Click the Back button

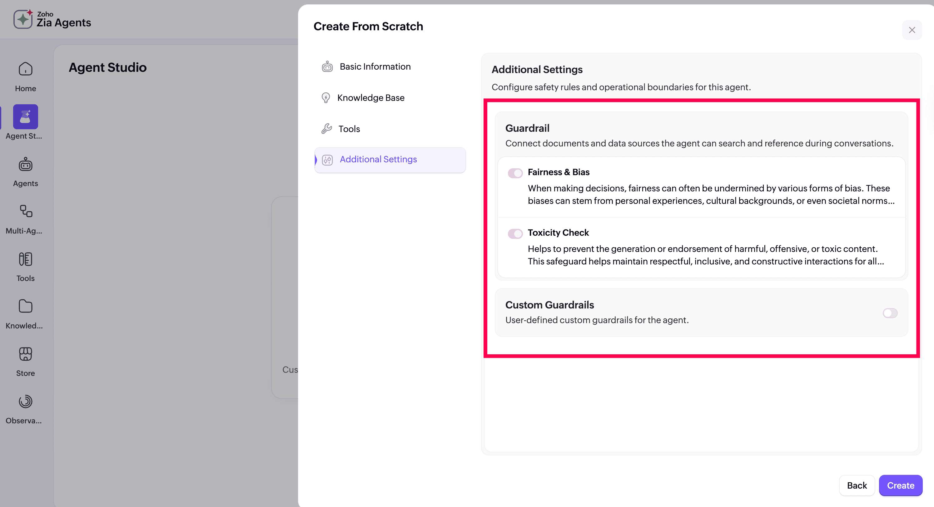(x=857, y=486)
